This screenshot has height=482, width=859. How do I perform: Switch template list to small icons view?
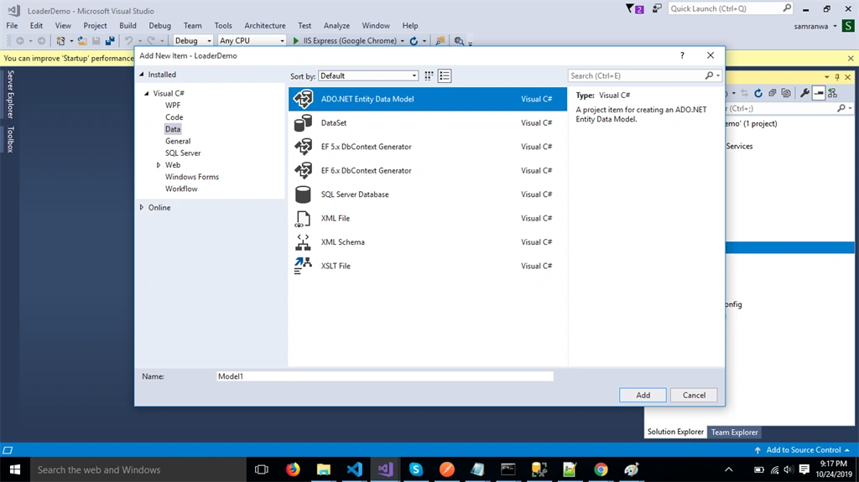(429, 76)
